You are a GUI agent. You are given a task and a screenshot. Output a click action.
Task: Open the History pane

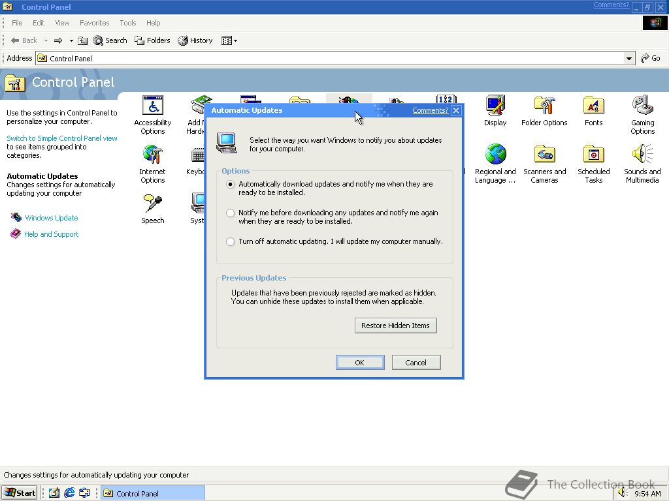(x=195, y=40)
